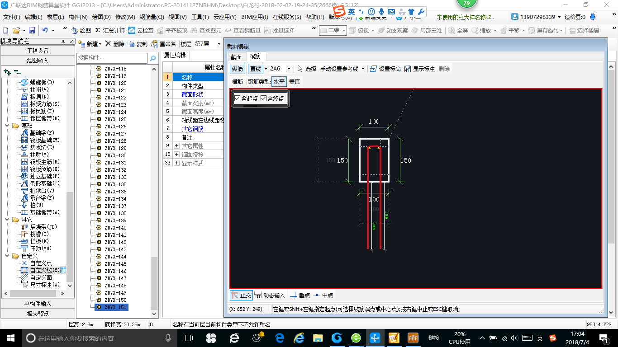Screen dimensions: 618x347
Task: Open the 钢筋量(Q) menu
Action: pos(152,17)
